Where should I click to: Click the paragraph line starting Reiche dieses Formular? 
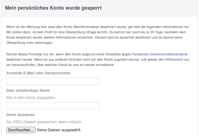(x=97, y=54)
